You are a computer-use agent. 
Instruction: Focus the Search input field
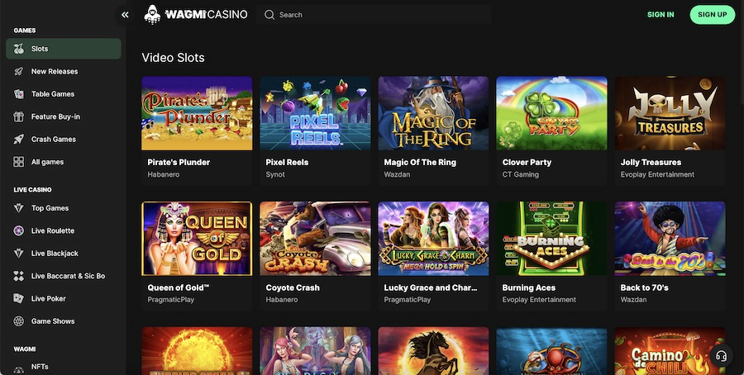pyautogui.click(x=374, y=15)
